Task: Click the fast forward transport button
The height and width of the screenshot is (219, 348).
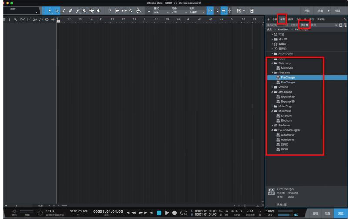Action: click(x=141, y=213)
